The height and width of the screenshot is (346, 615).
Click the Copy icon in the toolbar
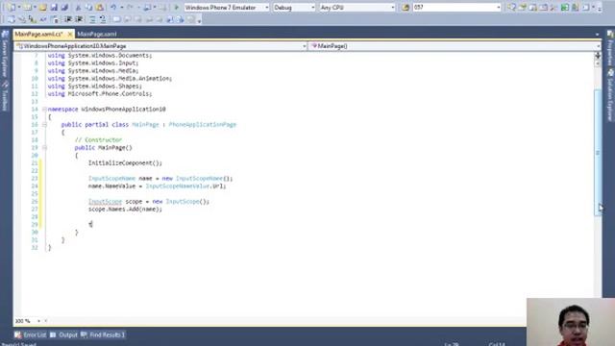(88, 8)
